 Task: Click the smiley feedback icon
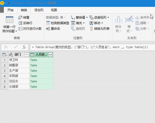click(2, 3)
